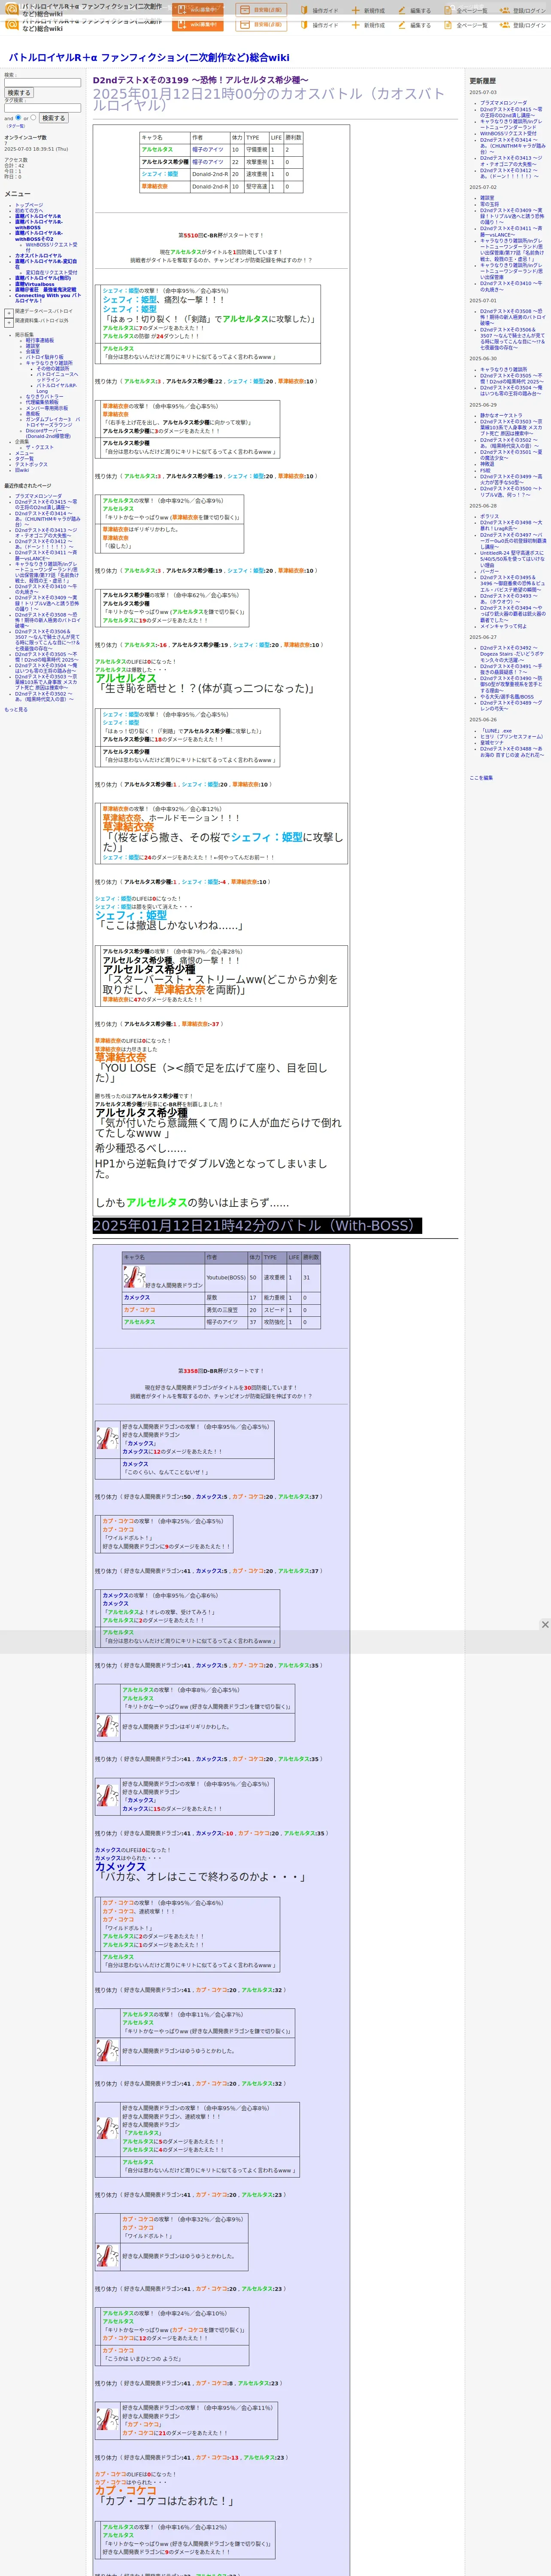Click 検索する button beside the or radio
551x2576 pixels.
point(53,118)
